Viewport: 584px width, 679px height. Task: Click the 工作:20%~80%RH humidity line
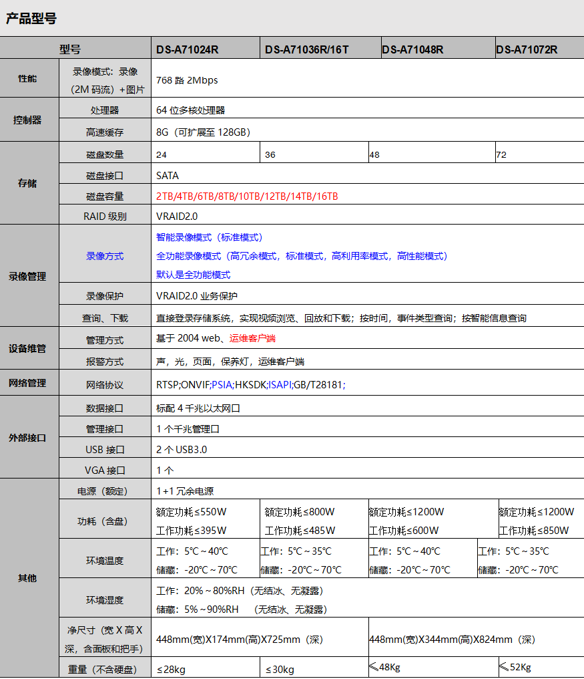[x=240, y=591]
